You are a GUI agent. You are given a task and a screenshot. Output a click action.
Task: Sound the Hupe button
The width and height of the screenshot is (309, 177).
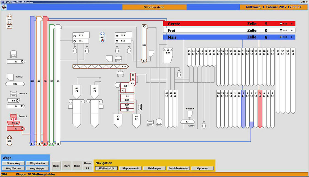tap(56, 166)
